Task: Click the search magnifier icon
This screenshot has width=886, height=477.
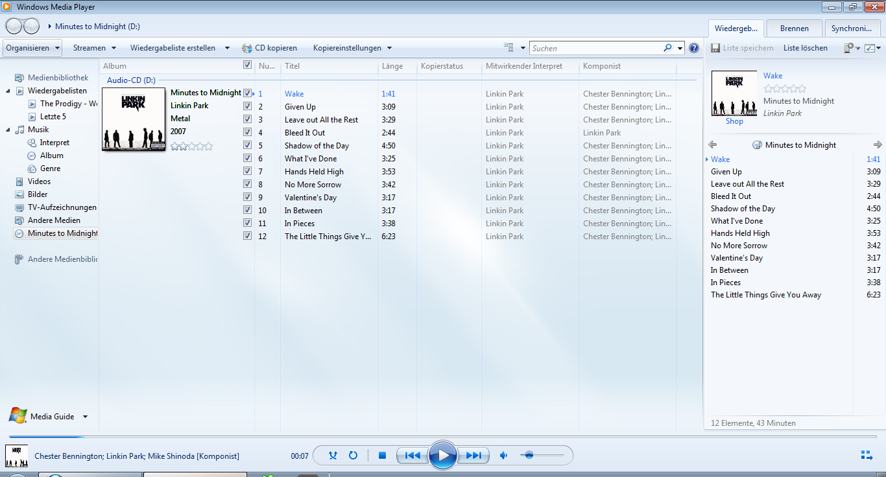Action: [667, 48]
